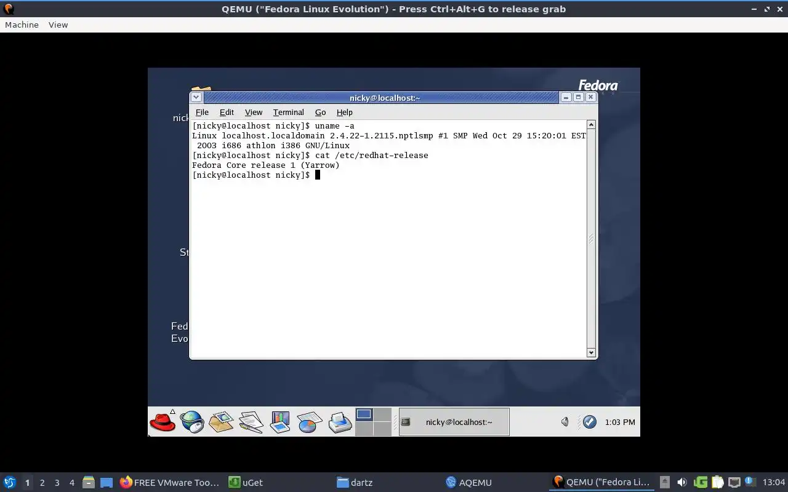Open the terminal window menu arrow button
The height and width of the screenshot is (492, 788).
pyautogui.click(x=196, y=97)
